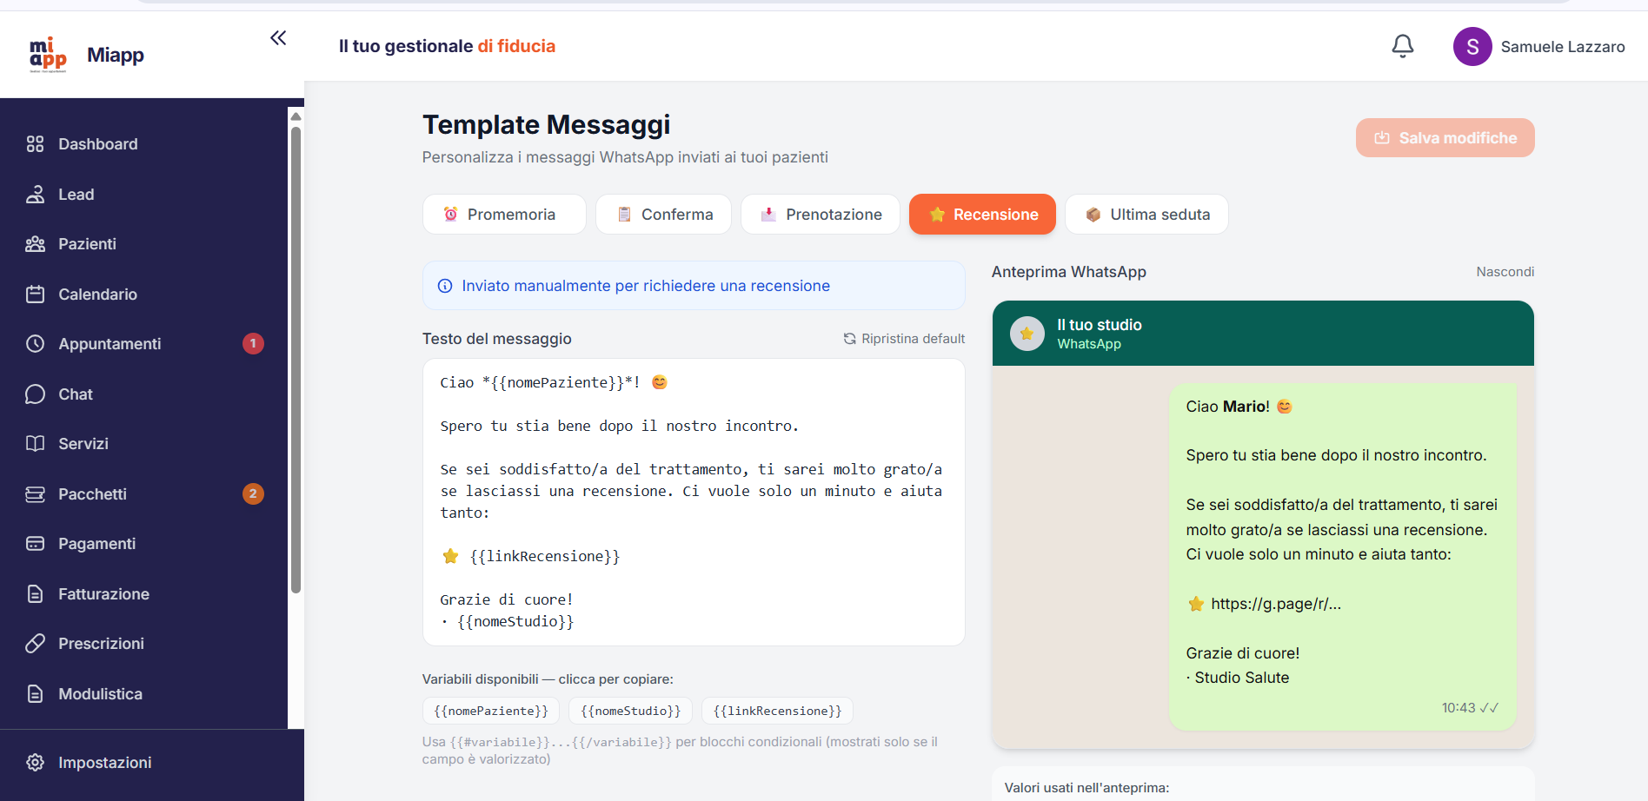Open the Dashboard grid icon
The image size is (1648, 801).
click(x=35, y=144)
